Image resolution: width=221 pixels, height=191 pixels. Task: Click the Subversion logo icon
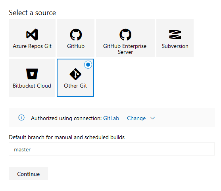[x=175, y=34]
